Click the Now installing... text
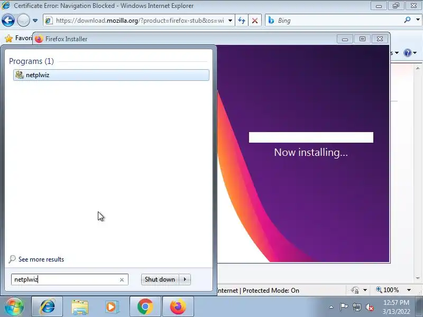 click(x=311, y=152)
